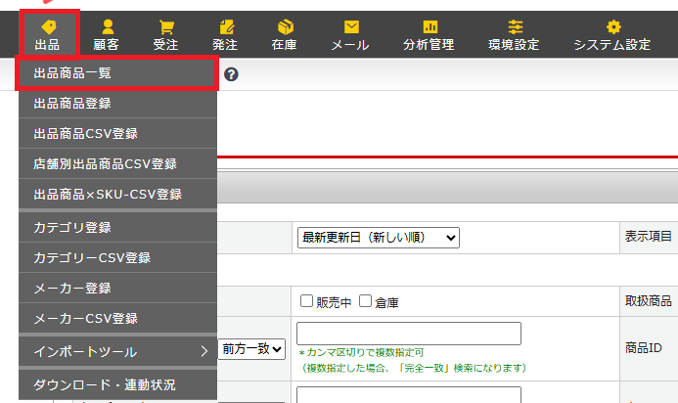Click the input field above the comma hint
This screenshot has height=403, width=678.
coord(409,334)
